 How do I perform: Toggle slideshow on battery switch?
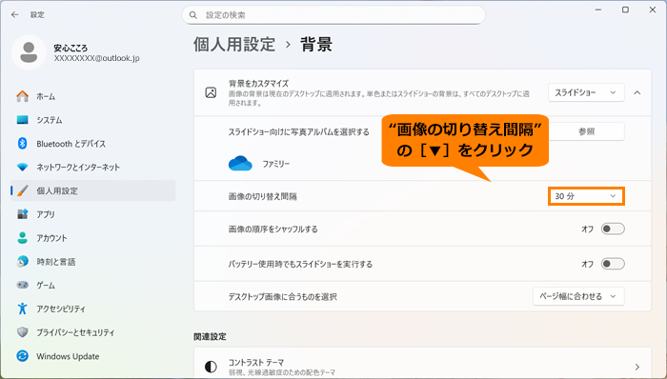tap(613, 264)
